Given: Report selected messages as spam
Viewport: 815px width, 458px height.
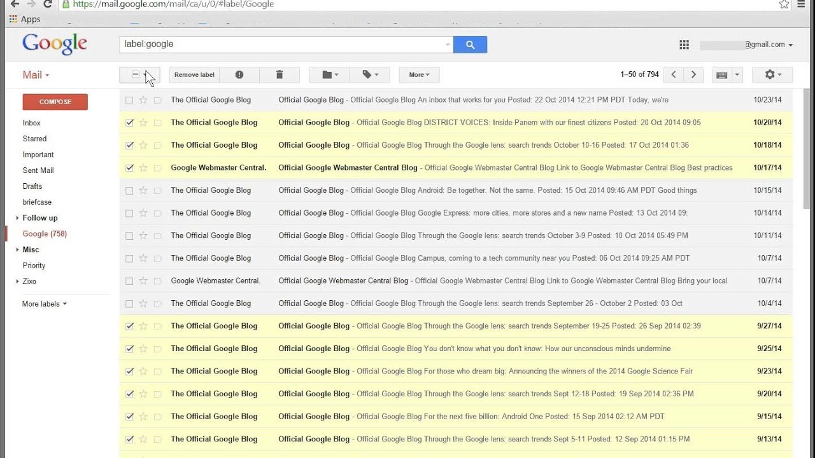Looking at the screenshot, I should [239, 74].
